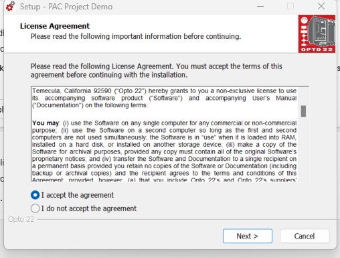Click the 'Setup - PAC Project Demo' title text
This screenshot has height=258, width=340.
[66, 7]
